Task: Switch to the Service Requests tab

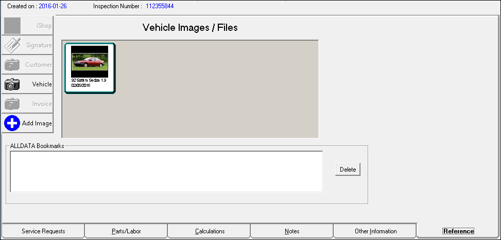Action: (43, 231)
